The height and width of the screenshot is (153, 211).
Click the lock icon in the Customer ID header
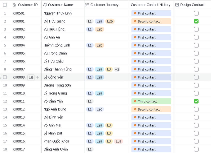[14, 5]
